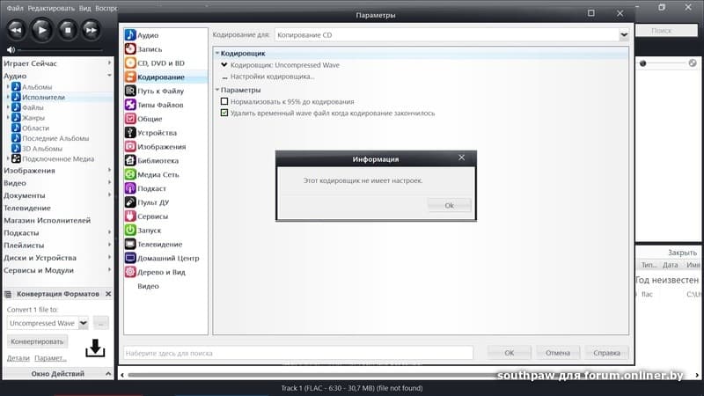Click the Stop playback button
The width and height of the screenshot is (704, 396).
coord(68,30)
